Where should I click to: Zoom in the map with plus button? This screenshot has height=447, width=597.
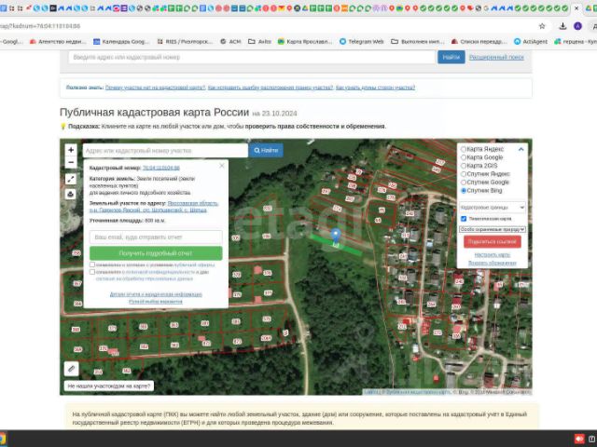point(71,150)
